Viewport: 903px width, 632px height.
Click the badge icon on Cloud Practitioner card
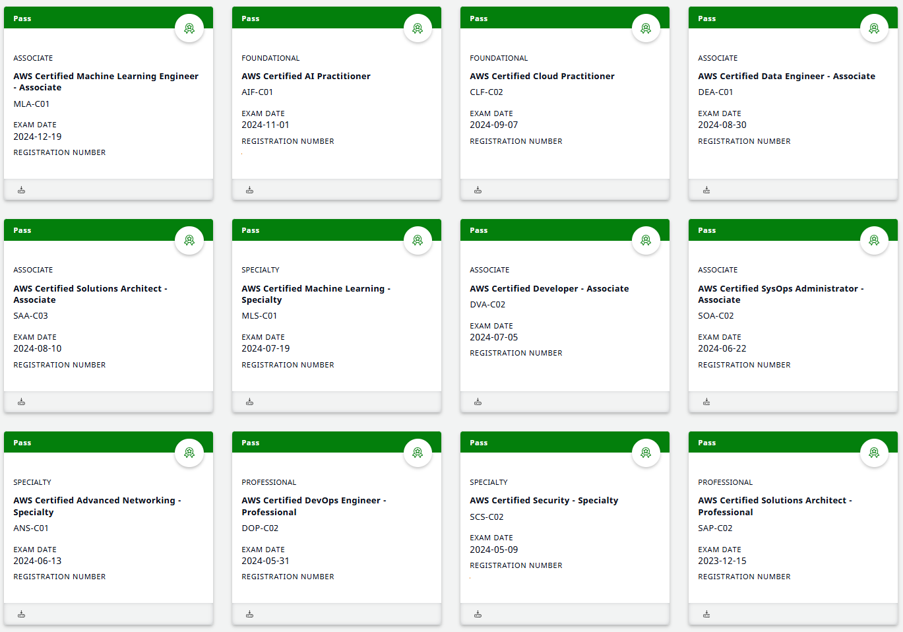646,28
